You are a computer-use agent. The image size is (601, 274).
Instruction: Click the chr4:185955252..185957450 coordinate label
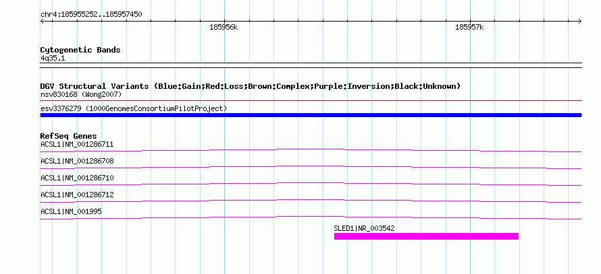(x=91, y=15)
